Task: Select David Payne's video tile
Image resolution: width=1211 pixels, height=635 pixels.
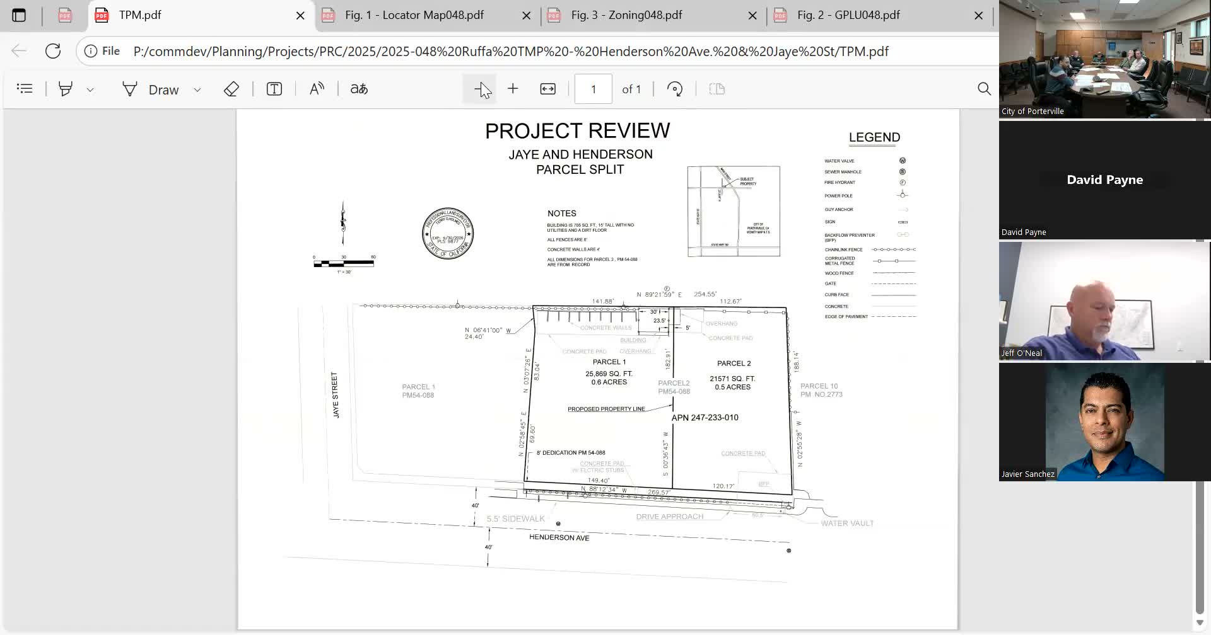Action: (x=1104, y=180)
